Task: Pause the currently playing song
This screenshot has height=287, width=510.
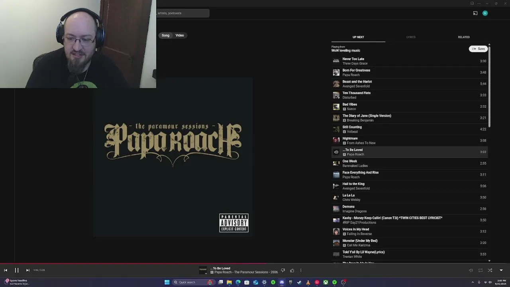Action: [17, 270]
